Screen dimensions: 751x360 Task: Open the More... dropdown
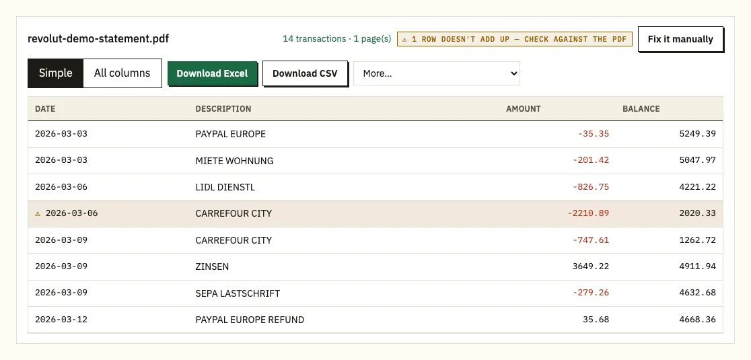[x=436, y=73]
